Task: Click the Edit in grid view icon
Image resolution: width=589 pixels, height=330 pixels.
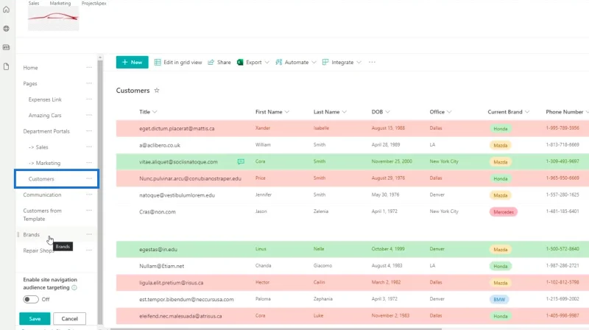Action: coord(158,62)
